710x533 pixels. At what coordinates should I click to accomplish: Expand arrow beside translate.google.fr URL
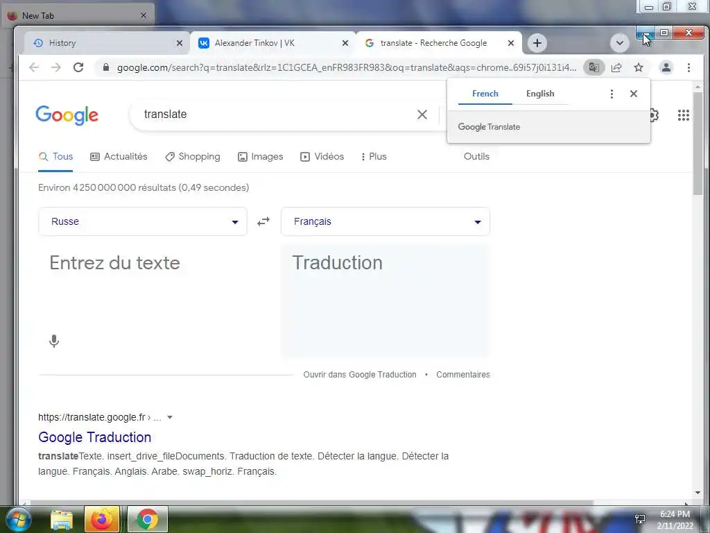[x=170, y=417]
